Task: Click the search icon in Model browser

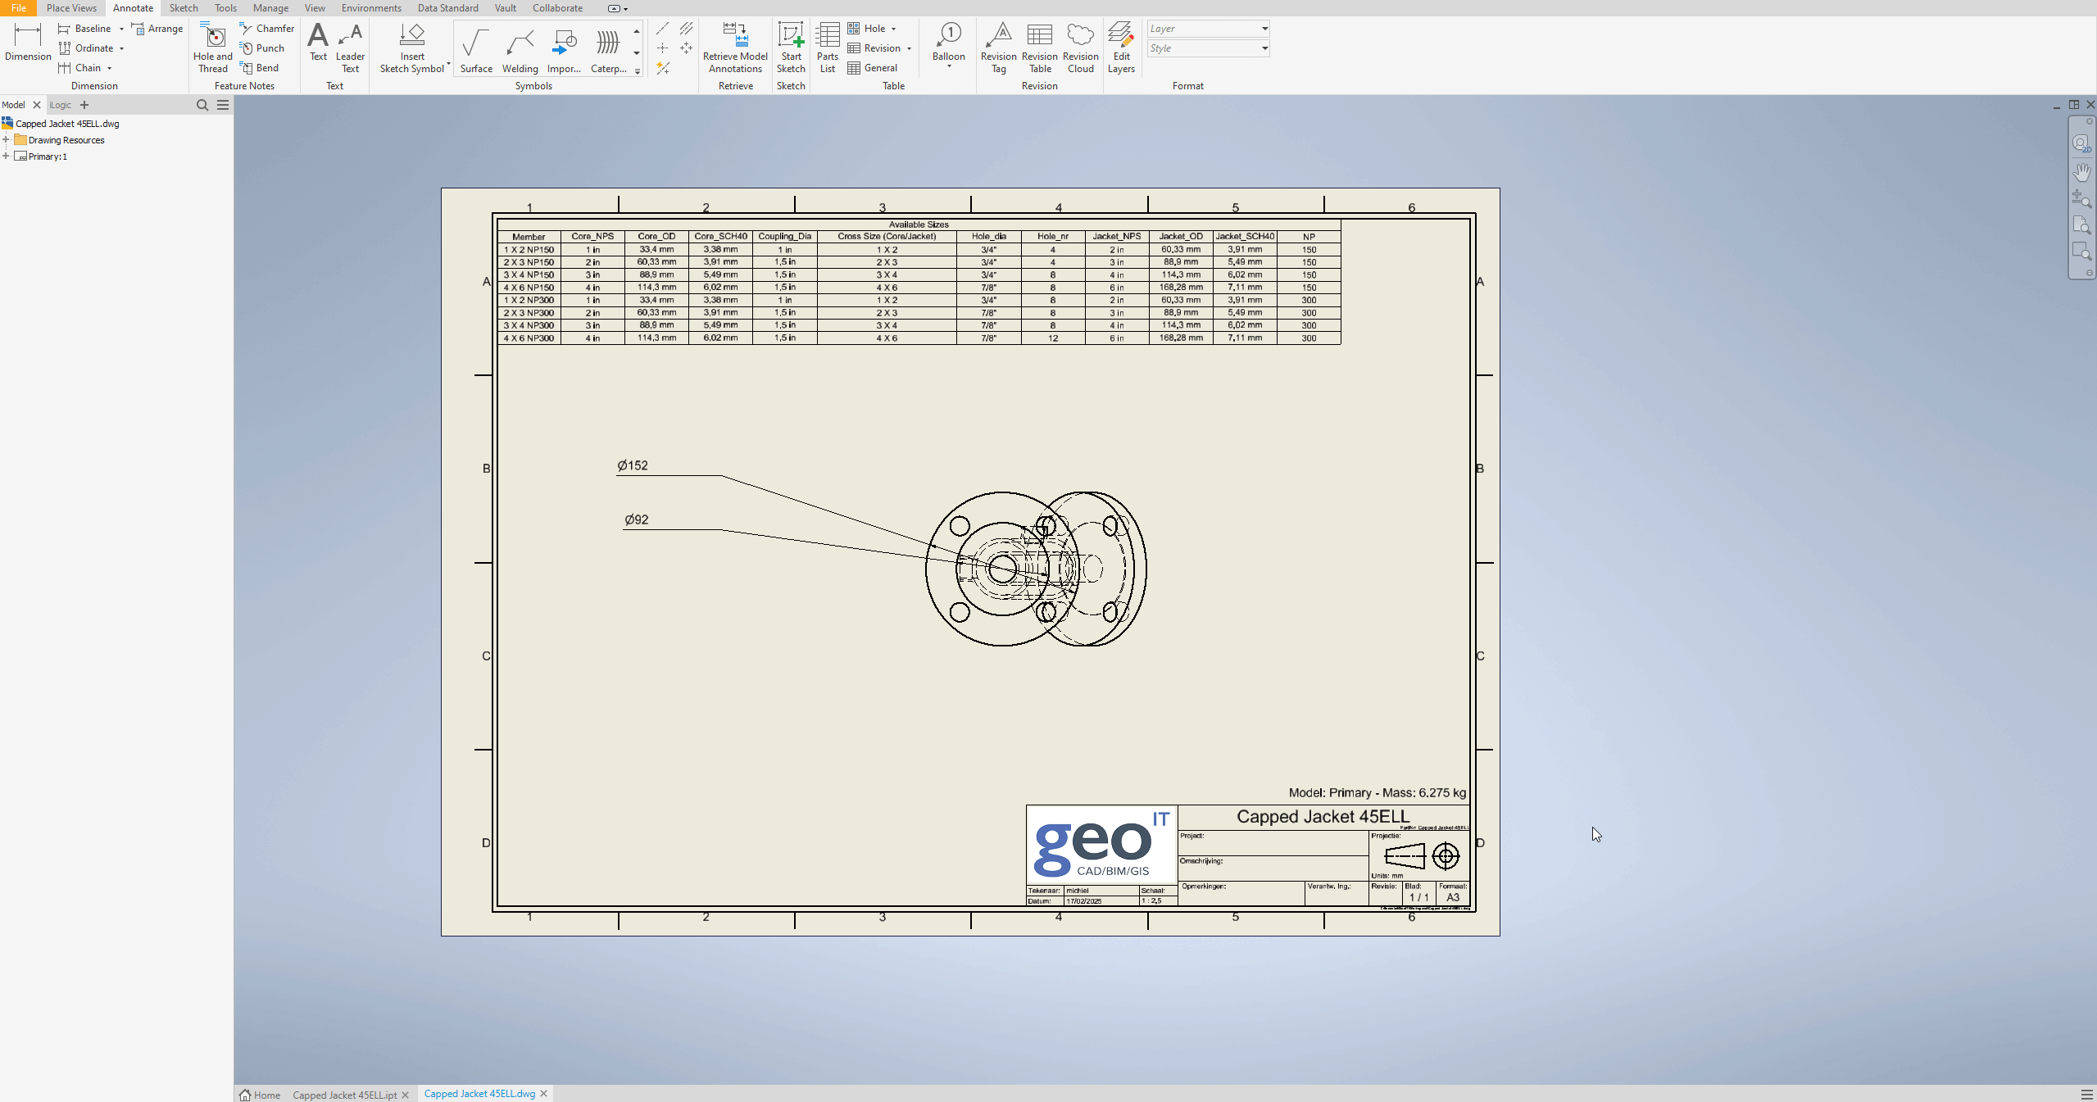Action: pos(202,105)
